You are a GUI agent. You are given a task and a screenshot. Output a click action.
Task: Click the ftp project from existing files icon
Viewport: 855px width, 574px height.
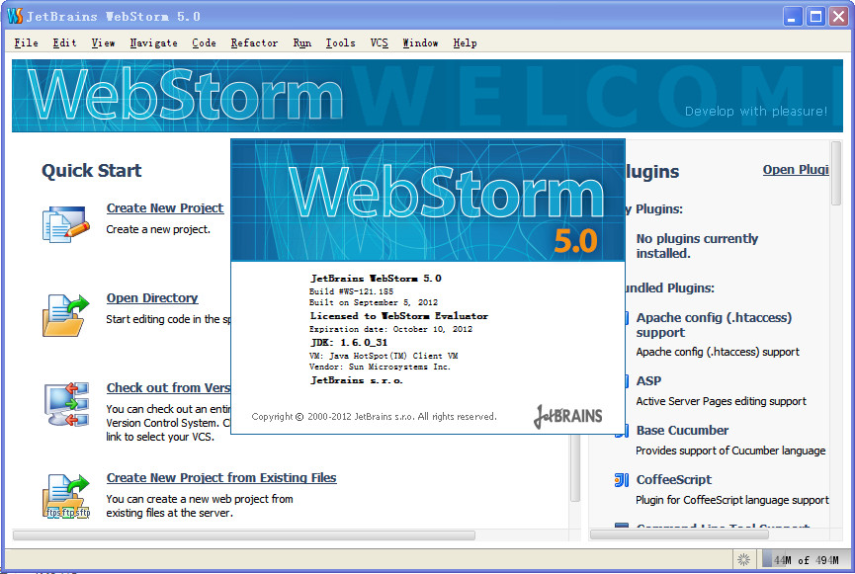coord(66,496)
